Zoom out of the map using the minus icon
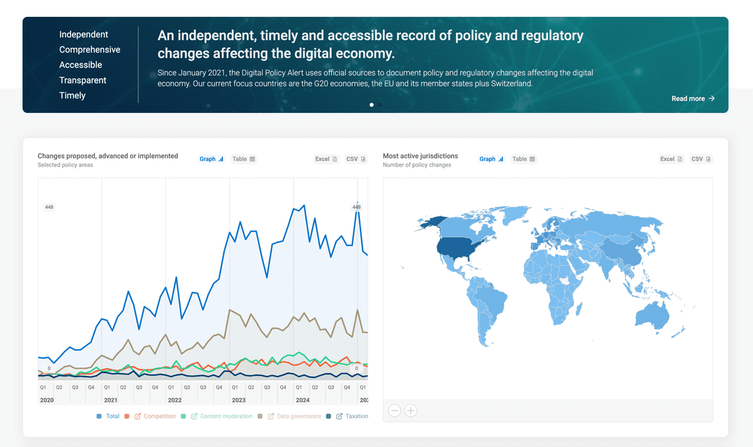753x447 pixels. pos(395,411)
